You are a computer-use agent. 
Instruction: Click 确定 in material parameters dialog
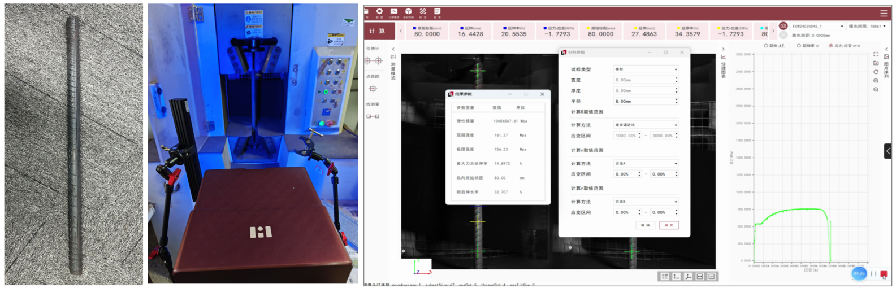tap(669, 225)
